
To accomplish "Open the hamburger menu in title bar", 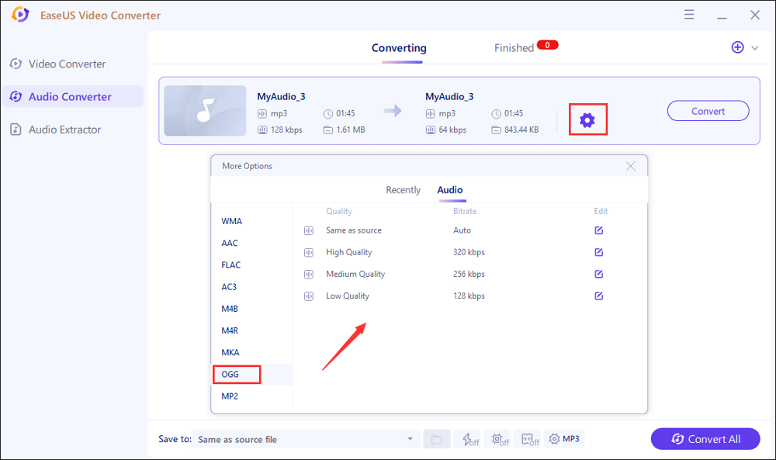I will point(689,15).
